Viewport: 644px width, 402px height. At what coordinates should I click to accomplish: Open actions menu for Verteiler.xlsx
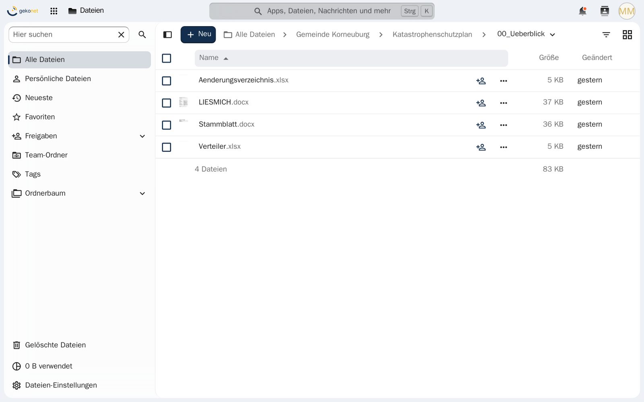[x=504, y=147]
